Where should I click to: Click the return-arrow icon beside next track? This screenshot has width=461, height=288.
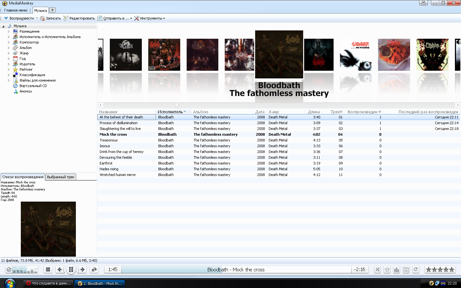[x=94, y=269]
